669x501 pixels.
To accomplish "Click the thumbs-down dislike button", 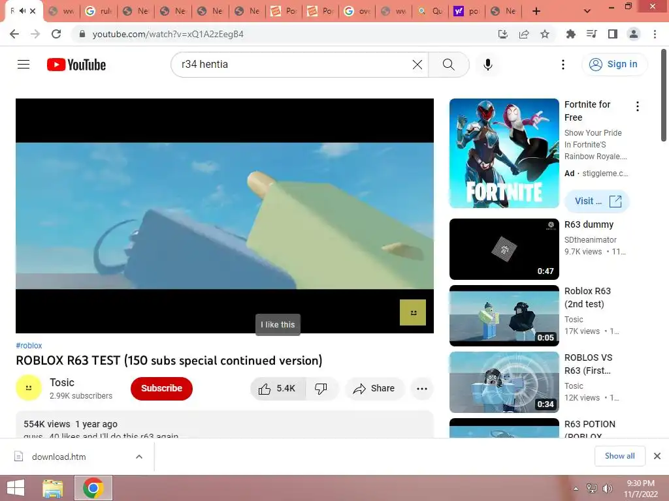I will click(321, 388).
